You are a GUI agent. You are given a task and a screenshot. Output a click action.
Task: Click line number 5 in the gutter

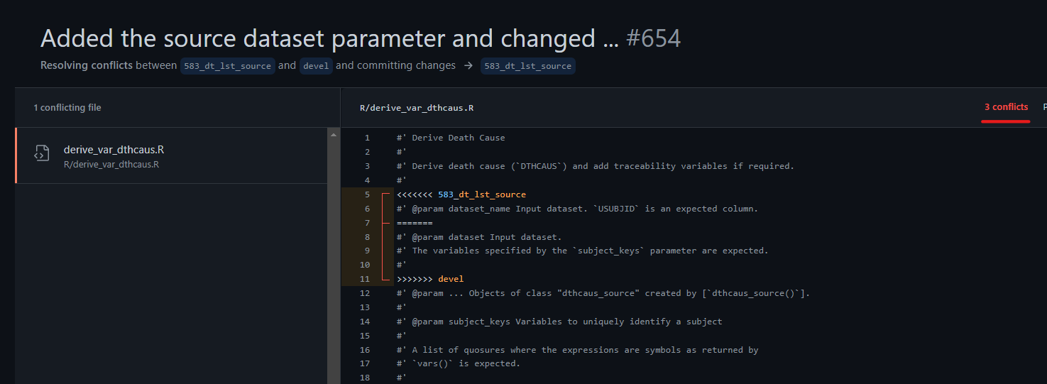[367, 194]
